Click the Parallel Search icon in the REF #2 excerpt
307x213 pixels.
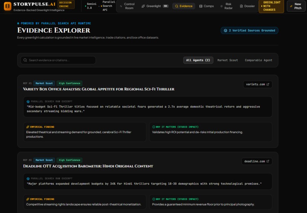pos(28,178)
